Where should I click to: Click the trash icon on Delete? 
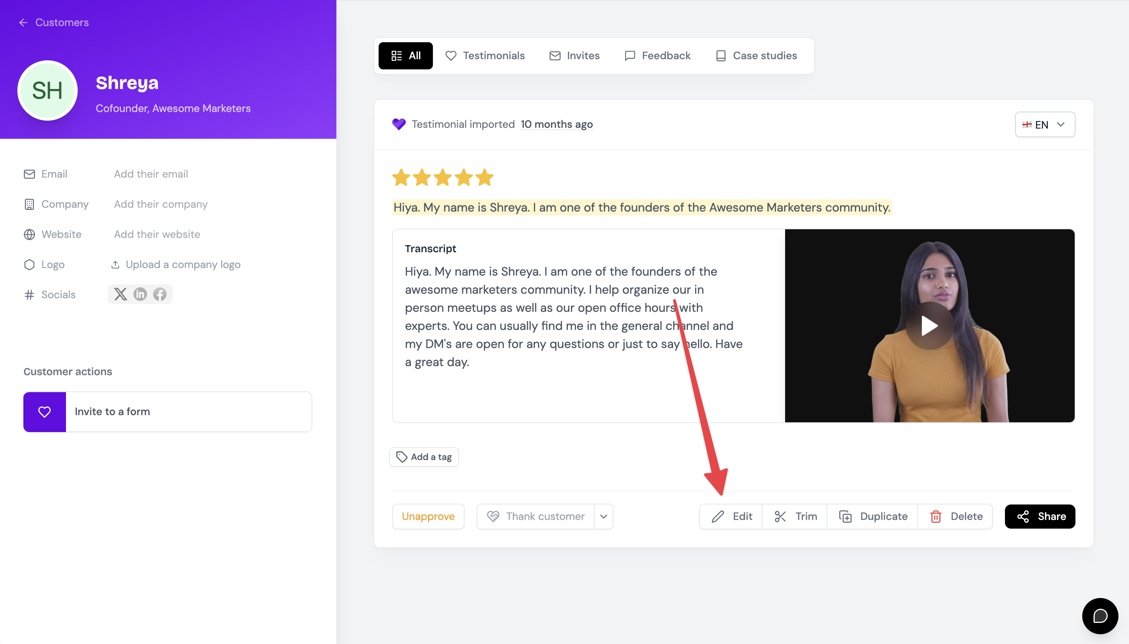coord(936,517)
